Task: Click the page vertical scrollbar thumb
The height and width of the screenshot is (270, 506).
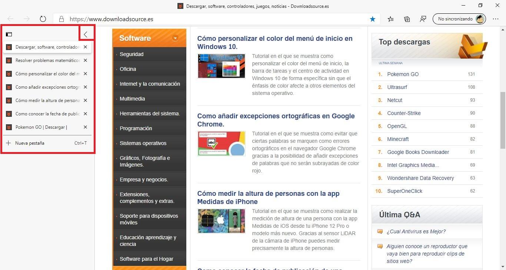Action: [x=503, y=120]
